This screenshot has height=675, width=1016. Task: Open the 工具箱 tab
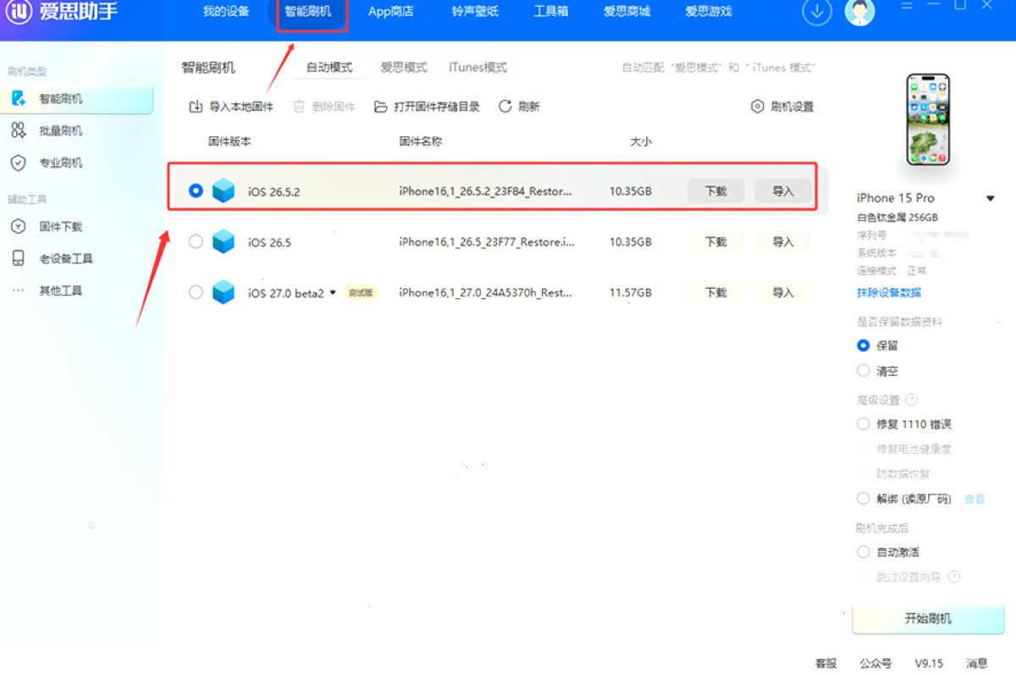tap(551, 12)
